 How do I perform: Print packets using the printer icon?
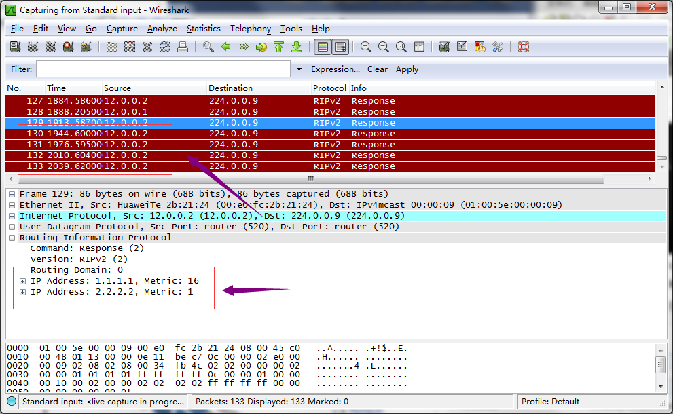tap(183, 47)
